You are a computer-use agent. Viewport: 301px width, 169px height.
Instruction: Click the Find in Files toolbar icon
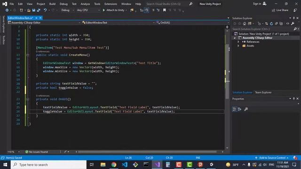click(132, 10)
